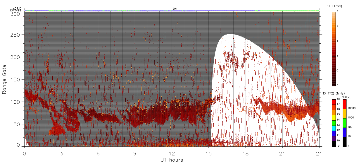Click the orange-red 16–17 MHz TX FRQ swatch
359x166 pixels.
coord(334,107)
